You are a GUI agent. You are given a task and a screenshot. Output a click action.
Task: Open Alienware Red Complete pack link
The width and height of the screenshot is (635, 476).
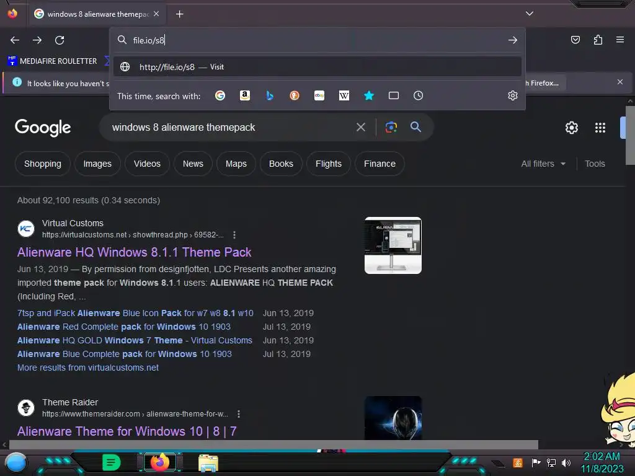(x=124, y=327)
